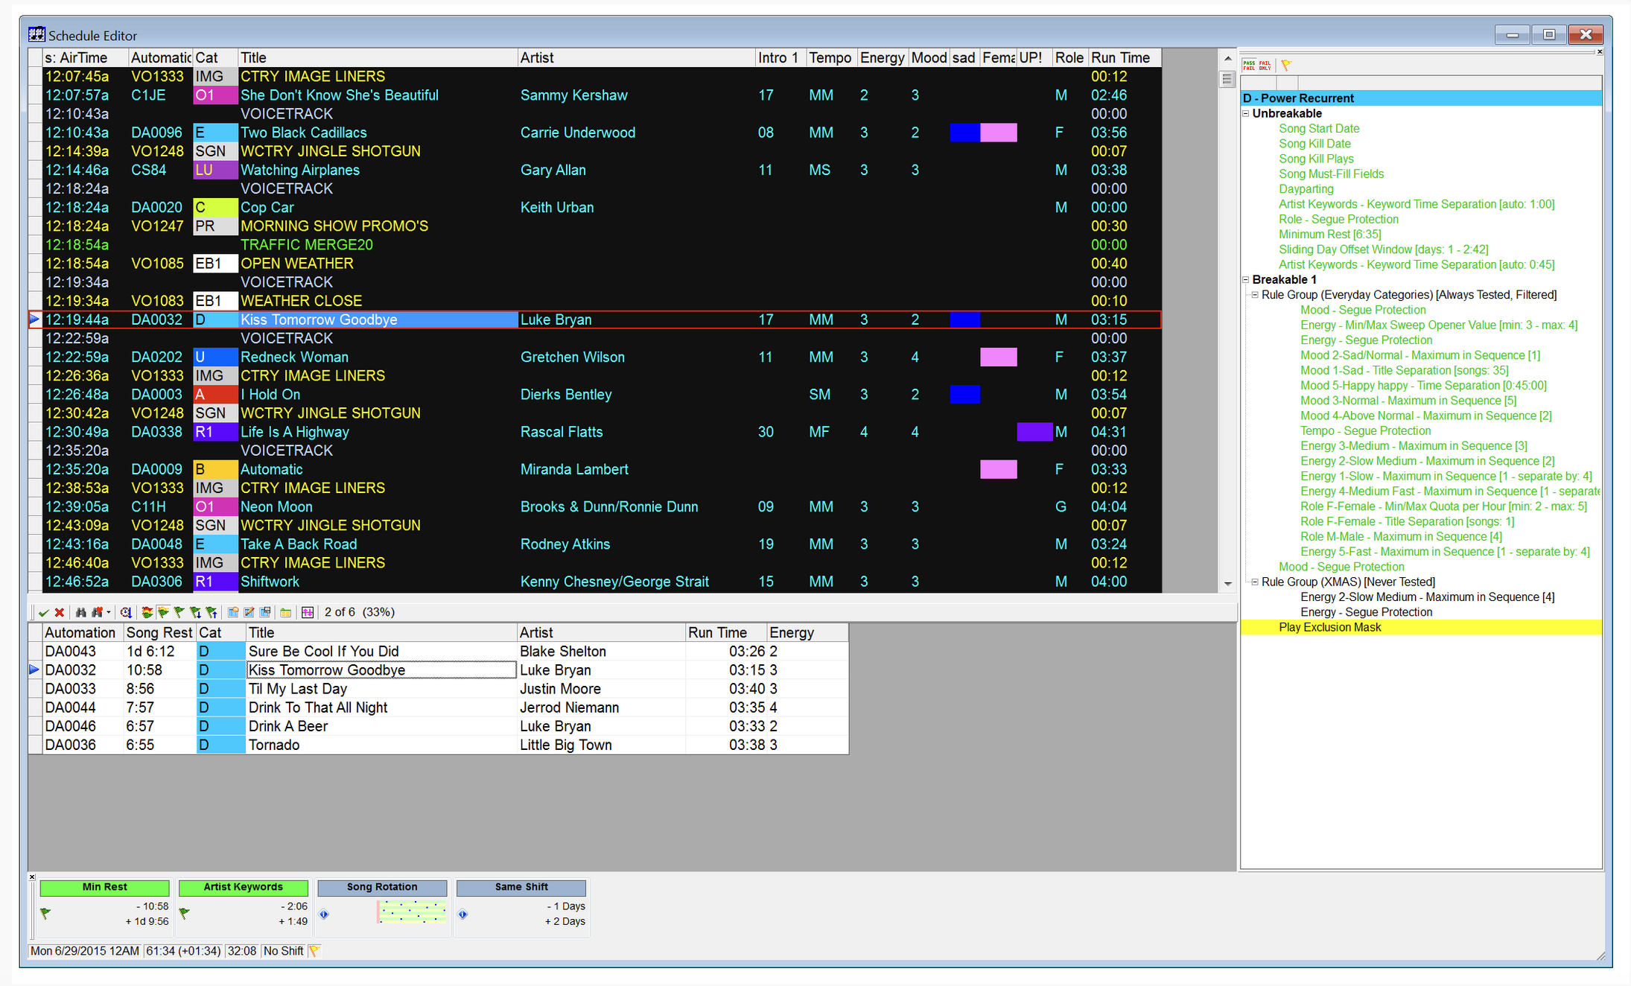Toggle the PASS FAIL filter button
This screenshot has width=1631, height=986.
pos(1249,66)
